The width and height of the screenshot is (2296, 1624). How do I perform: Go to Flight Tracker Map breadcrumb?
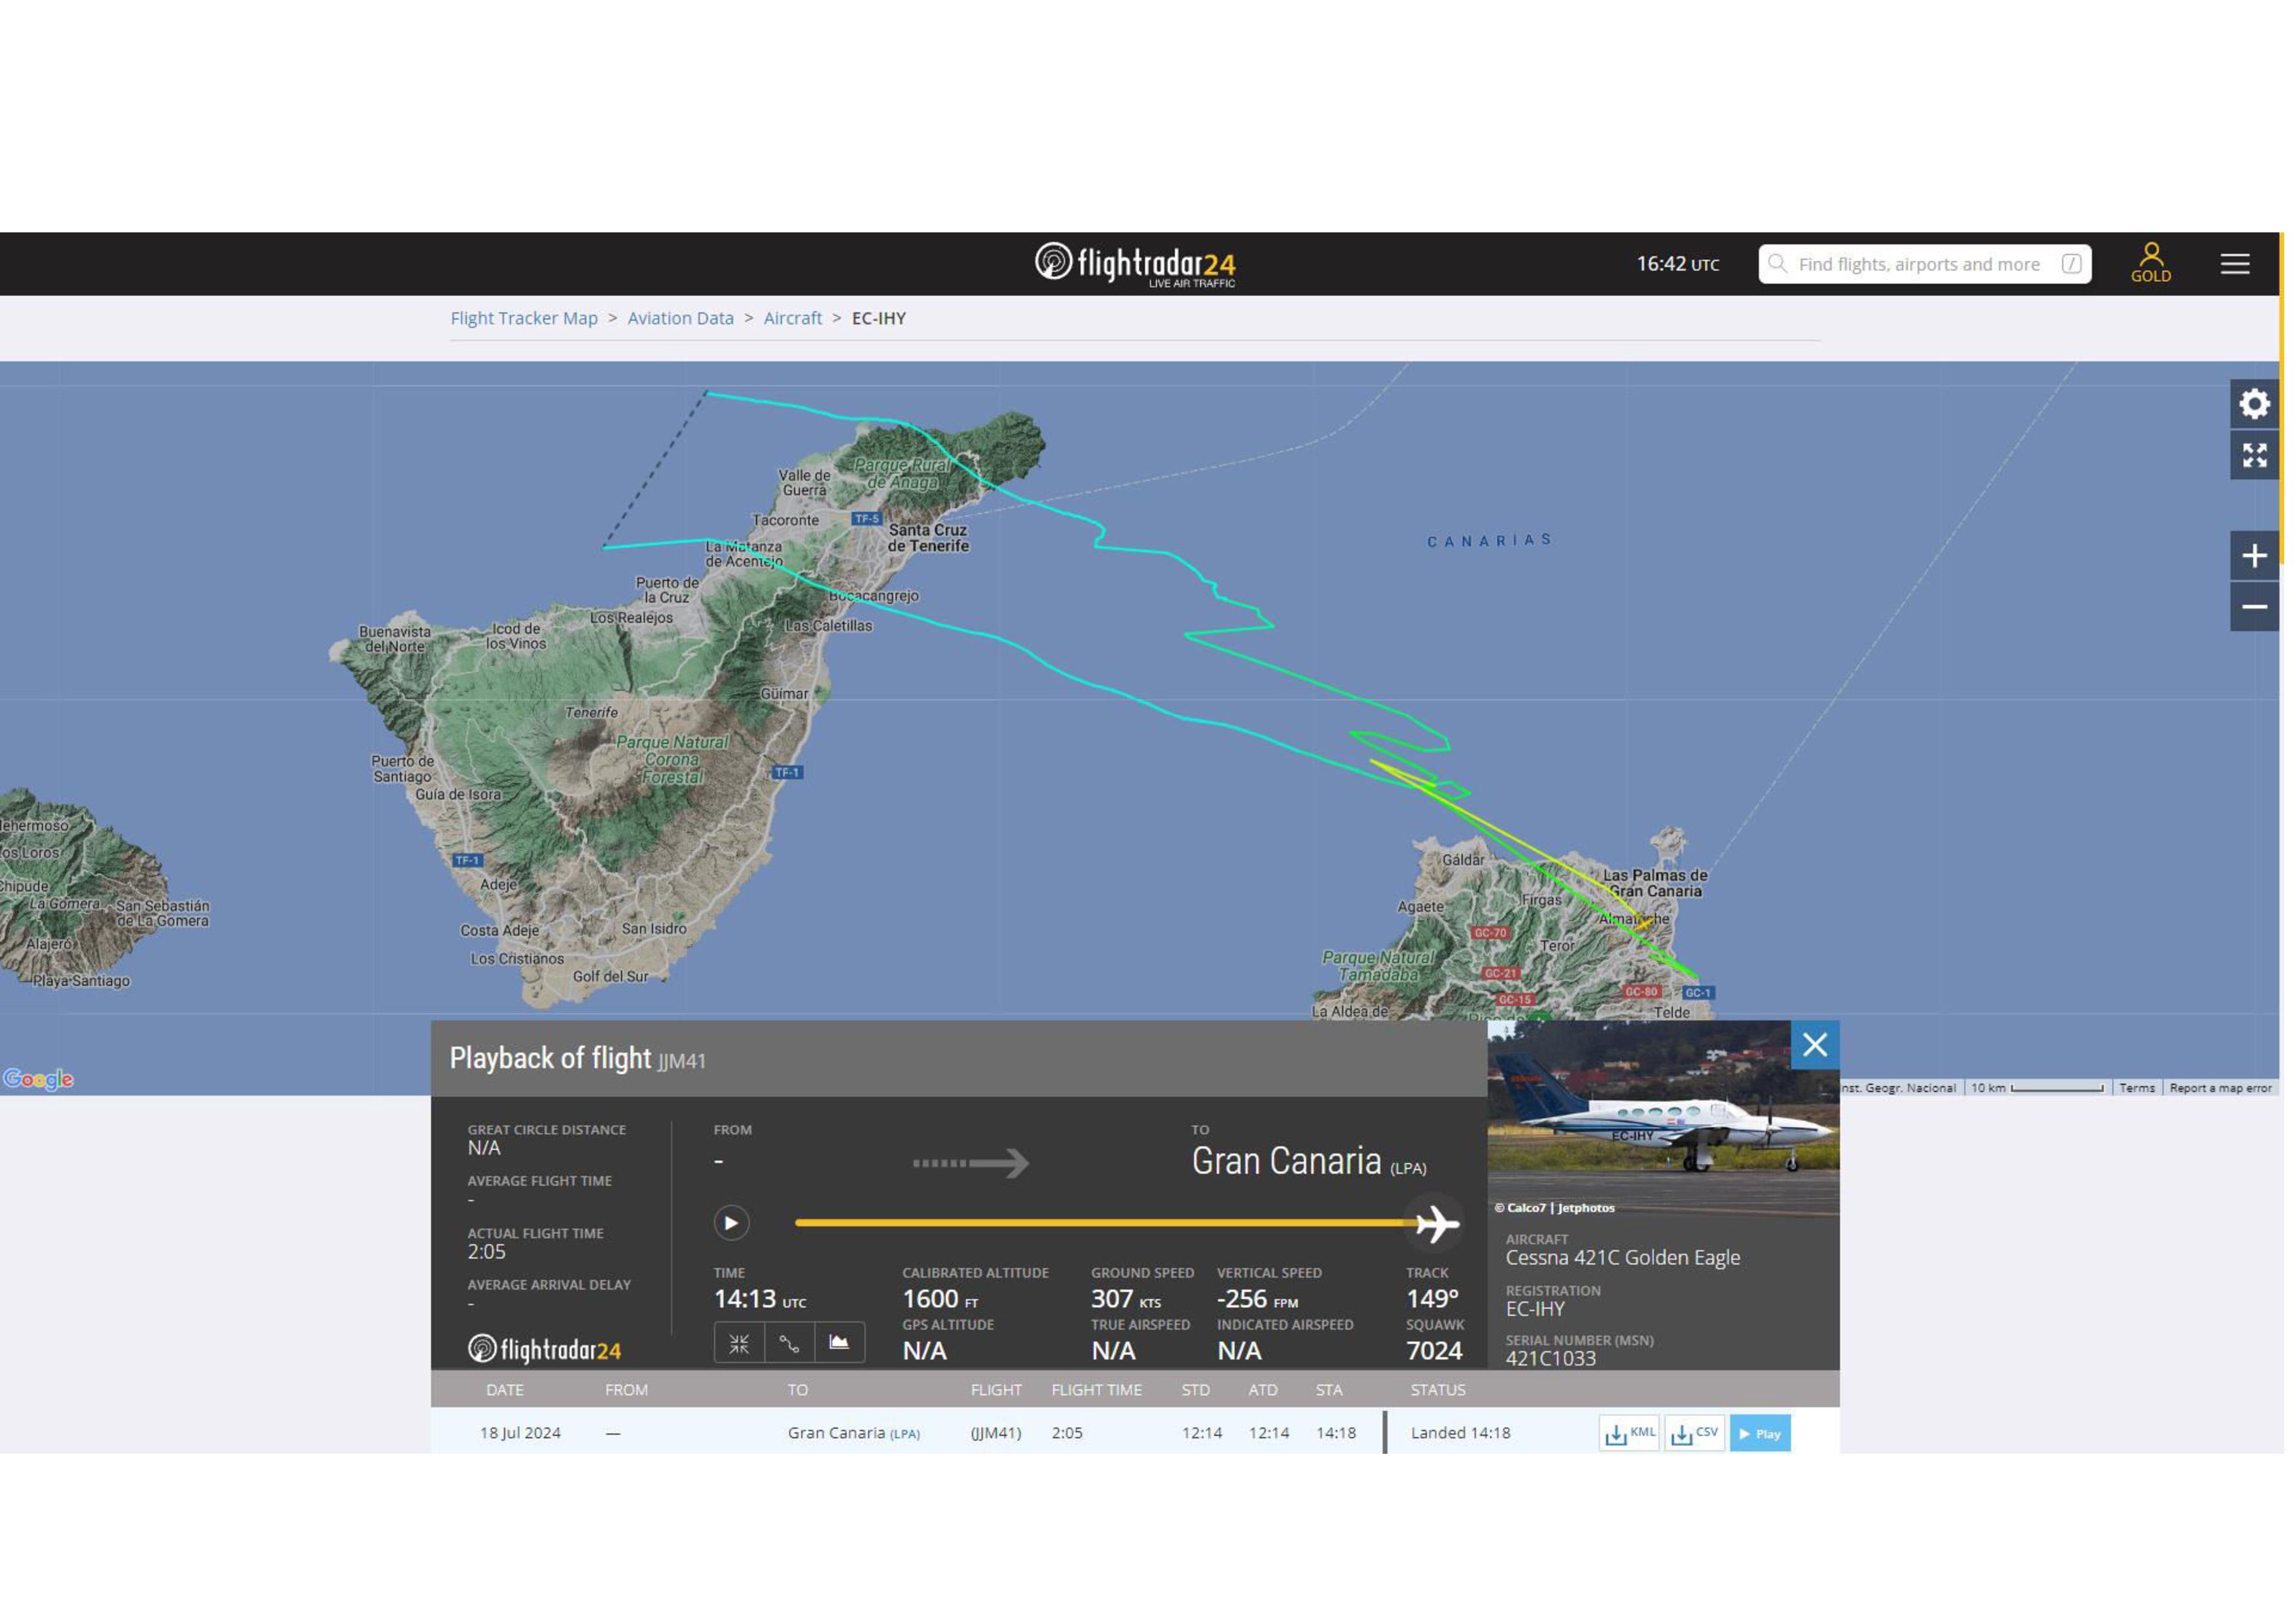pos(524,318)
